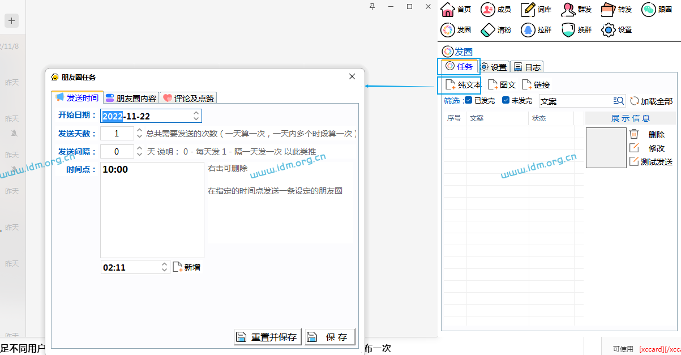Open the 首页 home icon
681x355 pixels.
448,10
